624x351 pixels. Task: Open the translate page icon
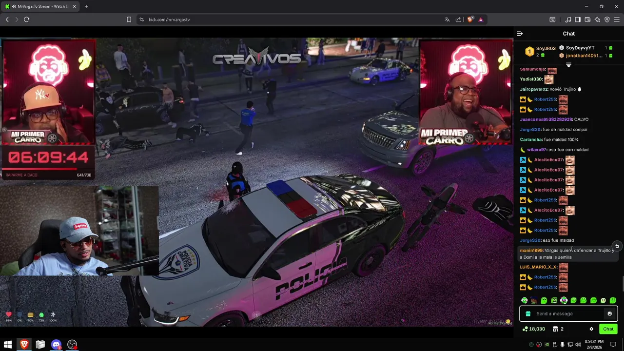[447, 19]
